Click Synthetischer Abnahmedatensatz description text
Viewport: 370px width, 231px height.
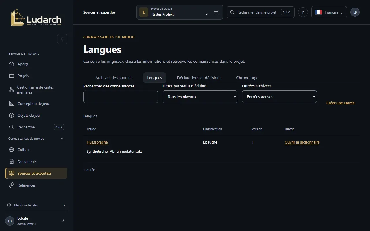click(114, 151)
